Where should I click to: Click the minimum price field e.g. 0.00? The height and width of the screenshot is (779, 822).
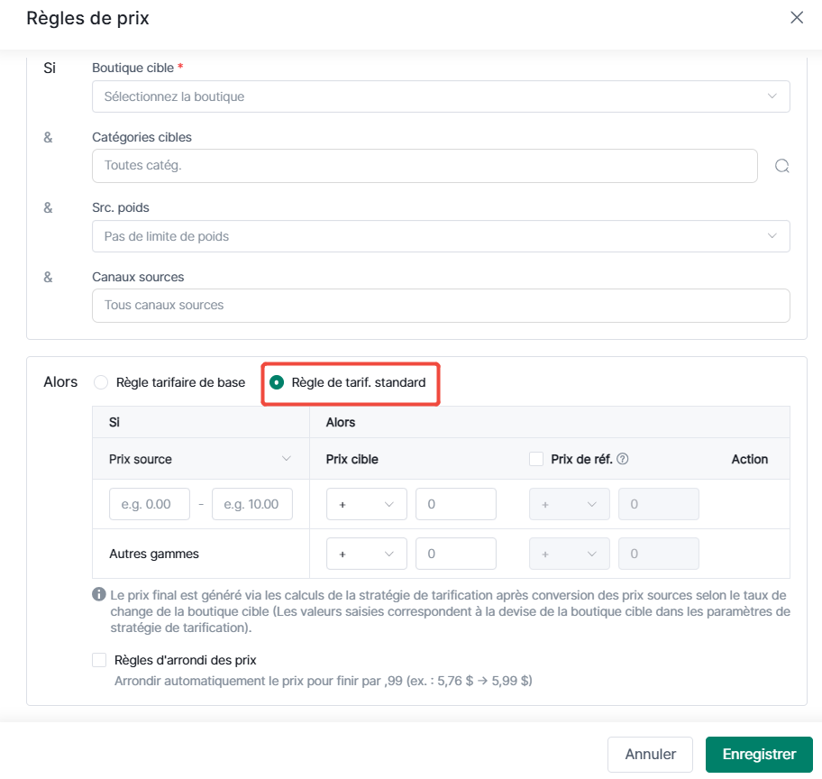[x=150, y=504]
